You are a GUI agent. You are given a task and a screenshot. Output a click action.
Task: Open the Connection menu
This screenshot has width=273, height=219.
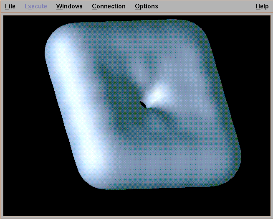click(x=109, y=6)
